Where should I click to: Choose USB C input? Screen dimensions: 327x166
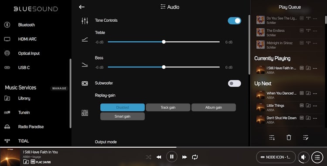coord(24,68)
